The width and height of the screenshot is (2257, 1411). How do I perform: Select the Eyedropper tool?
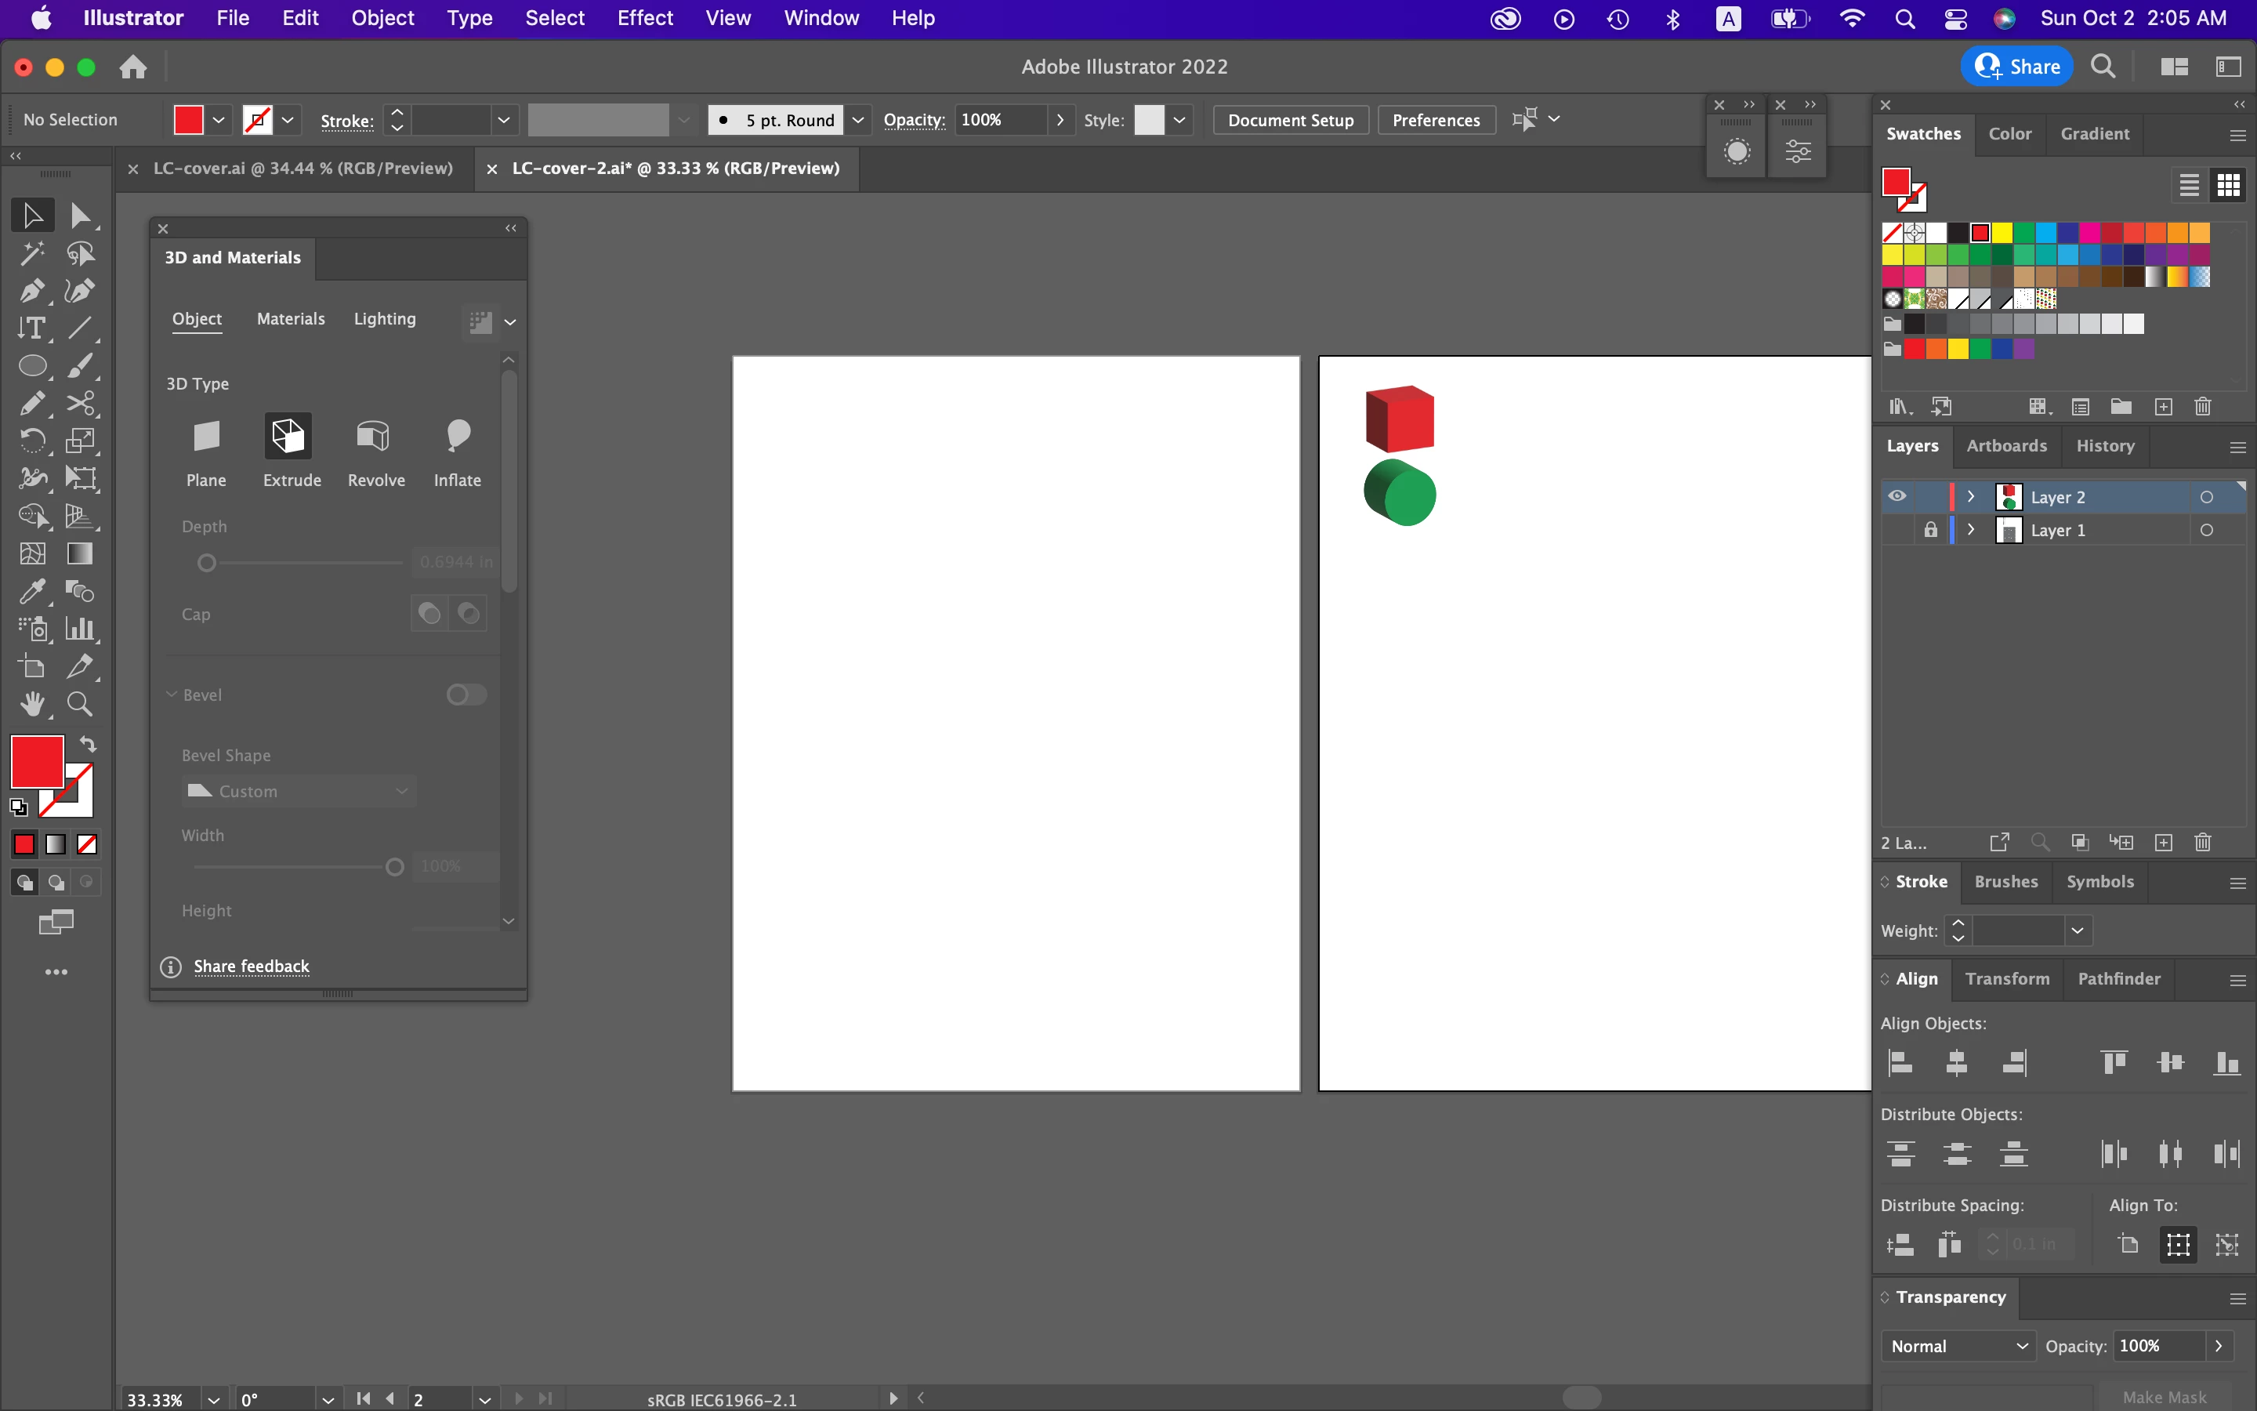pyautogui.click(x=31, y=592)
